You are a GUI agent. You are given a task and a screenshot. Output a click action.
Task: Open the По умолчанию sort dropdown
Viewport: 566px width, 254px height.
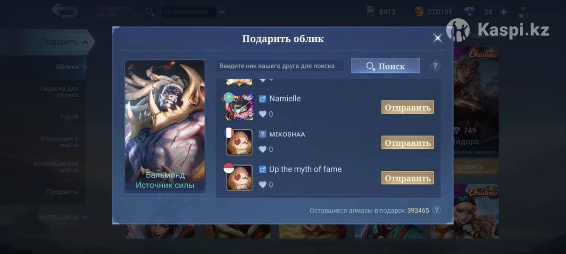194,12
